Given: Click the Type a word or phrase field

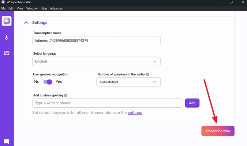Looking at the screenshot, I should 108,103.
